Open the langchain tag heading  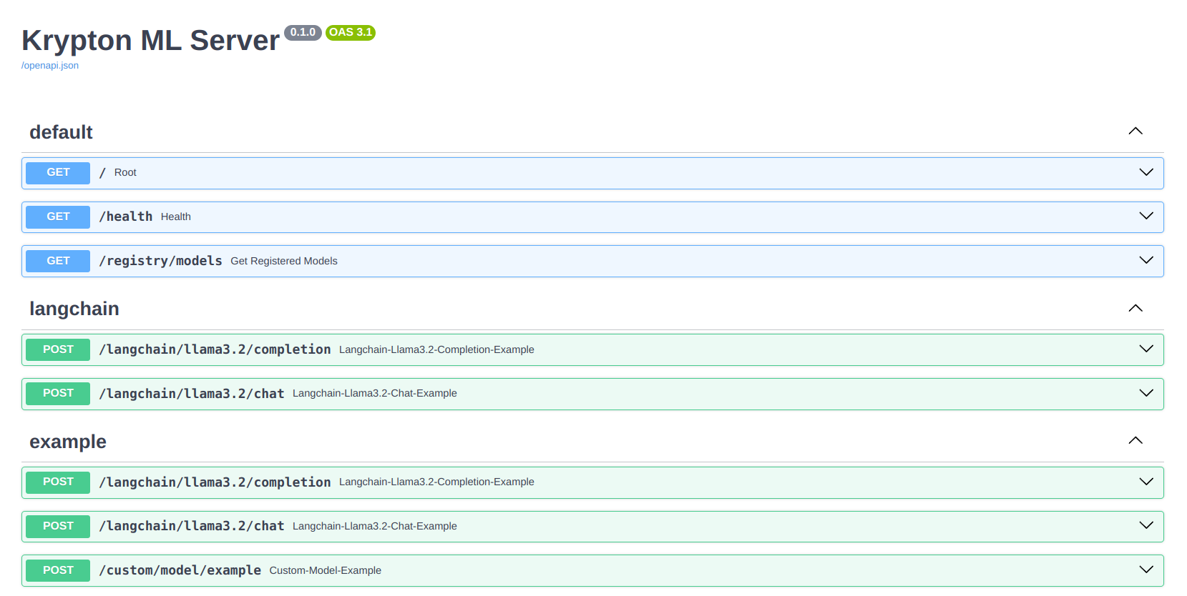pos(74,309)
